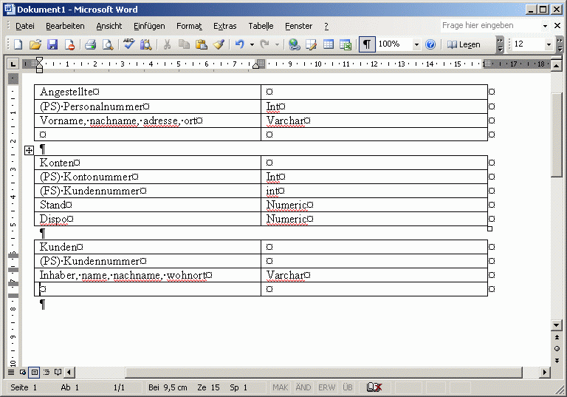Click the Lesen reading mode button
Screen dimensions: 567x397
[464, 44]
